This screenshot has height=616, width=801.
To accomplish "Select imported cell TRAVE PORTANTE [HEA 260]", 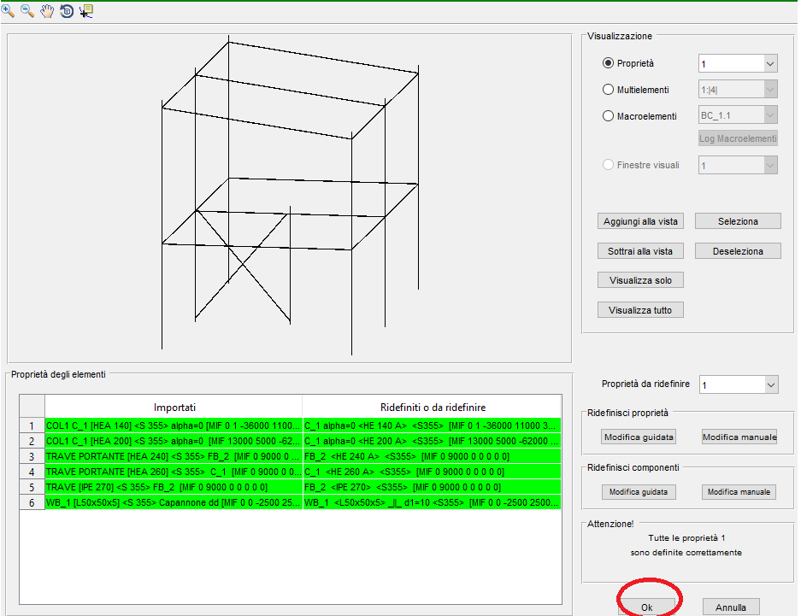I will pos(174,472).
